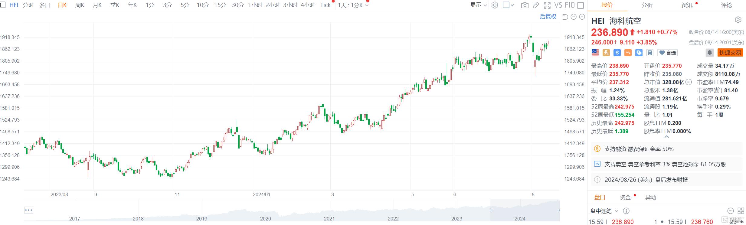Screen dimensions: 746x225
Task: Click the notes comment icon
Action: pyautogui.click(x=650, y=53)
